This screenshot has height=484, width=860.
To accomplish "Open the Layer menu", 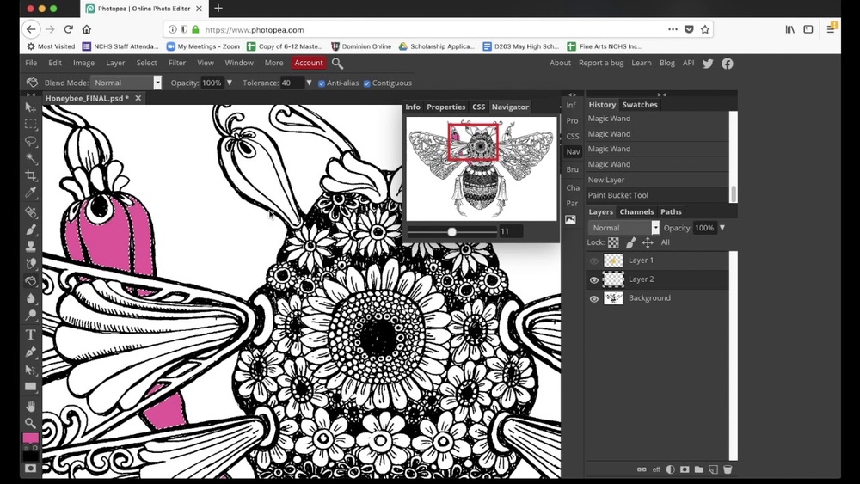I will pyautogui.click(x=115, y=63).
